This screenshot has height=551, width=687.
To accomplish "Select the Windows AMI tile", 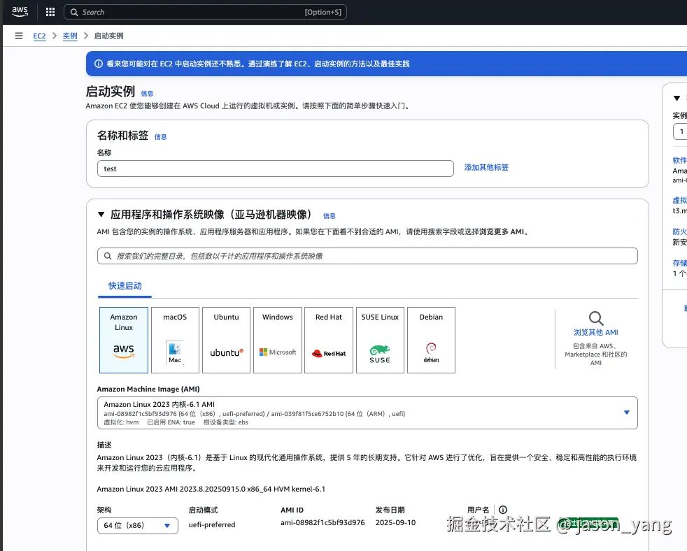I will tap(277, 340).
